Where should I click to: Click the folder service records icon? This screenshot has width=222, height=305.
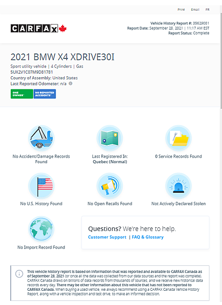point(178,138)
